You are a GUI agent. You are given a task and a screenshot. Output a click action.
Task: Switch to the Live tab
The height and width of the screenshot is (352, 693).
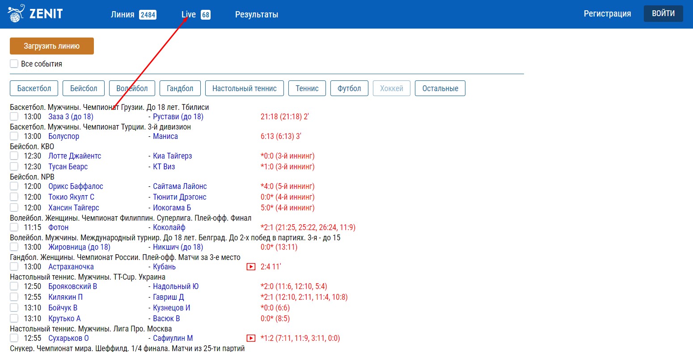[x=195, y=14]
